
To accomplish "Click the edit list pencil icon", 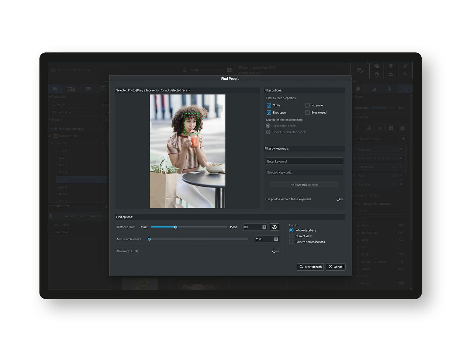I will point(360,70).
